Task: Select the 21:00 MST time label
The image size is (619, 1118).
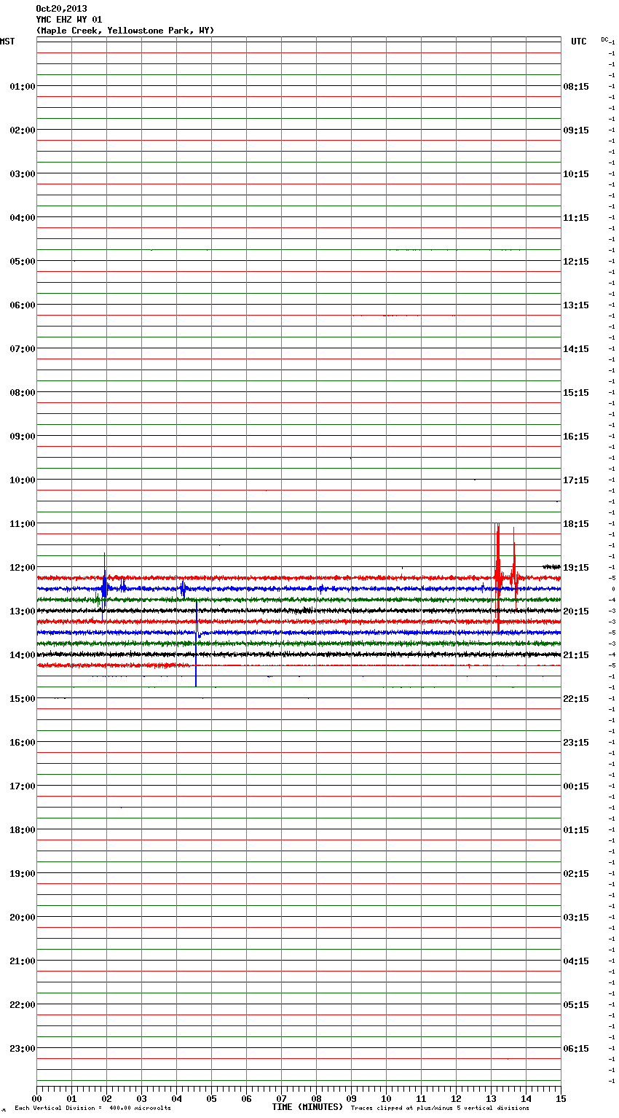Action: [23, 961]
